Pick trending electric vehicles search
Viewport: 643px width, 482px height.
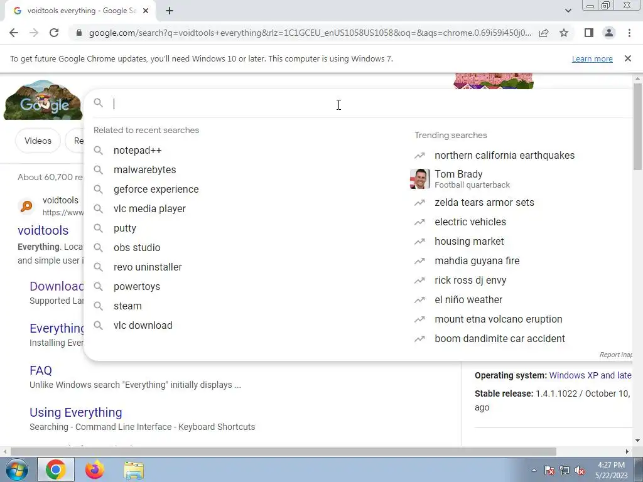click(x=470, y=222)
